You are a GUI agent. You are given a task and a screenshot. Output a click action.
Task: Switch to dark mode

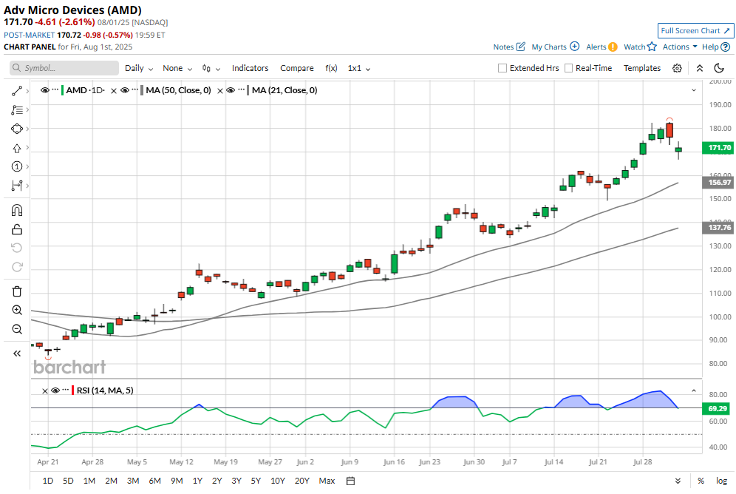(718, 68)
